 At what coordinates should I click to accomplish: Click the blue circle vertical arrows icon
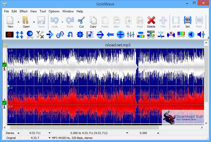click(120, 35)
